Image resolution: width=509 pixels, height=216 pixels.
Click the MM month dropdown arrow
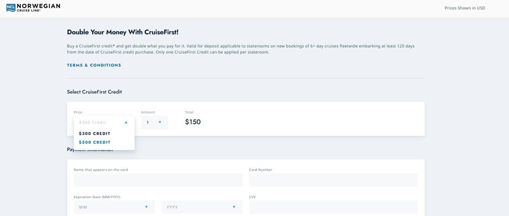[146, 207]
